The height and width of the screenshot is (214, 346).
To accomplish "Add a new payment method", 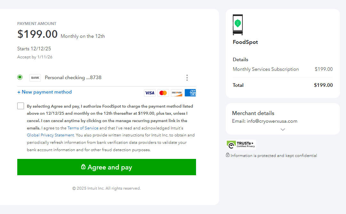I will click(x=44, y=92).
